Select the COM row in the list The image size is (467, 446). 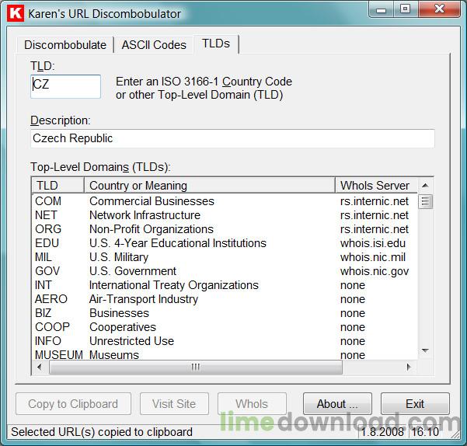225,201
